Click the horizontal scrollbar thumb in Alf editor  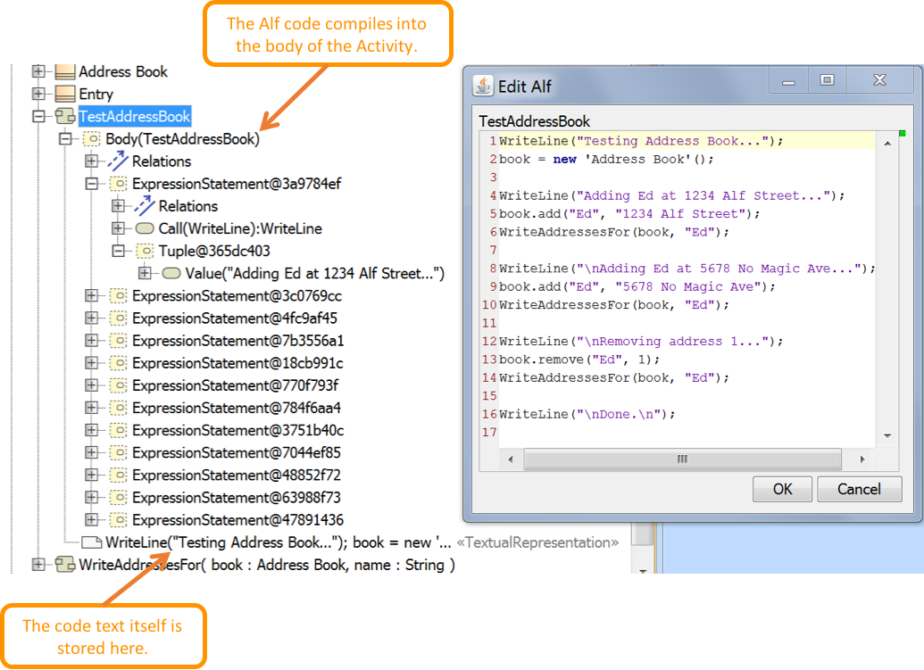(682, 459)
